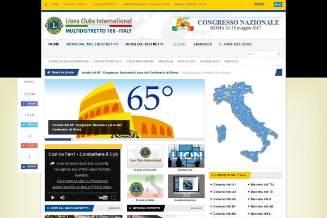Open Distretto 108 IB1
Viewport: 327px width, 218px height.
pyautogui.click(x=225, y=207)
